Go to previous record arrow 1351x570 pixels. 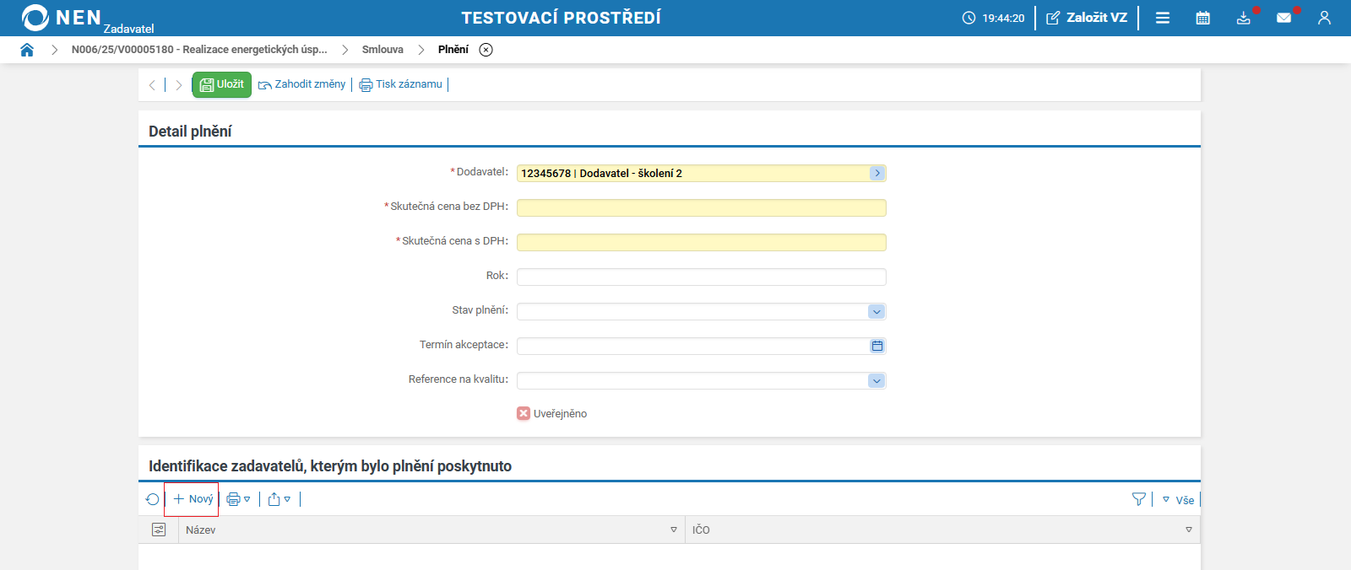[152, 85]
